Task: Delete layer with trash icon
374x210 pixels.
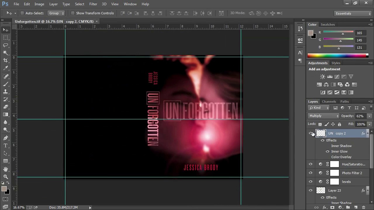Action: 363,207
